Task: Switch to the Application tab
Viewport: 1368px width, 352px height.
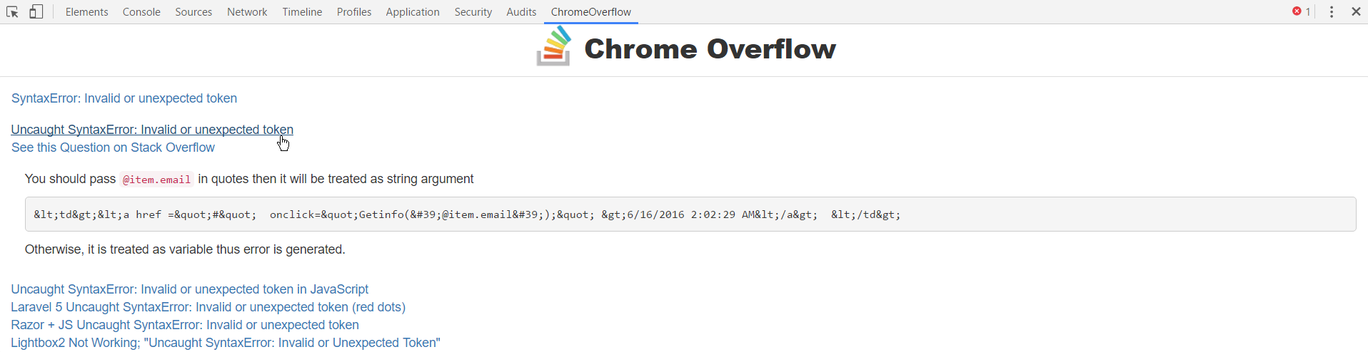Action: [x=413, y=12]
